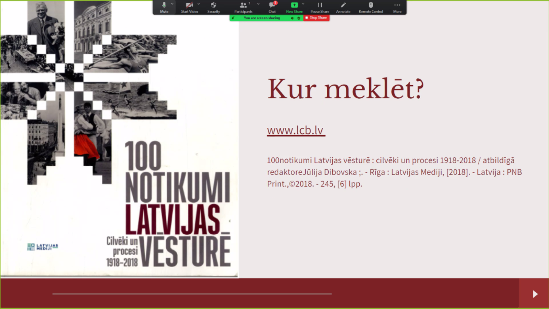Click '100 NOTIKUMI' title on the book cover

tap(178, 172)
